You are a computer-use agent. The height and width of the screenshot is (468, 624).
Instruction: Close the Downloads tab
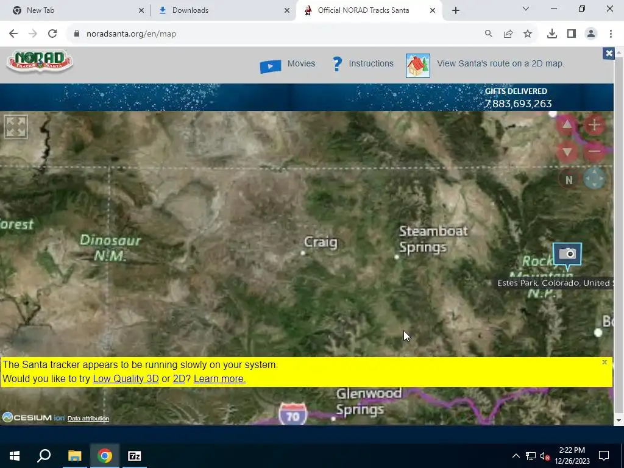(287, 10)
